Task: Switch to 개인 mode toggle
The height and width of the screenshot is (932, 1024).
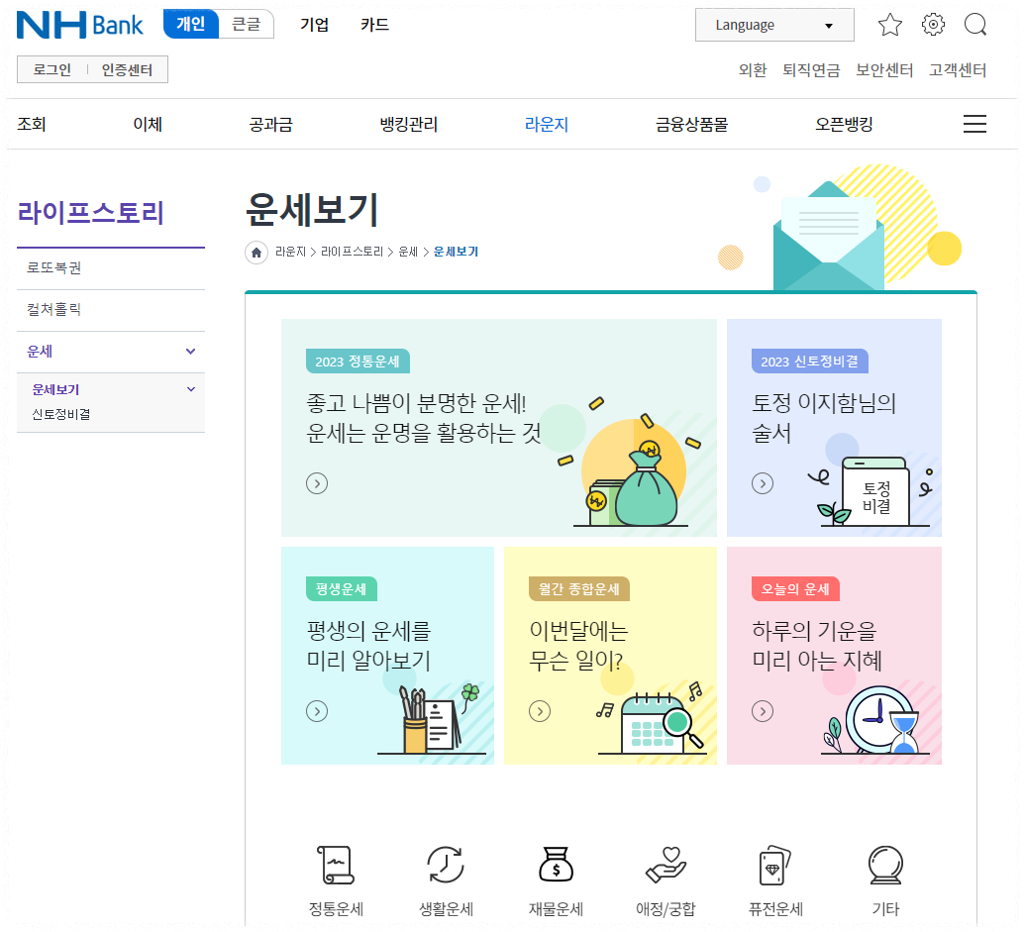Action: pos(191,24)
